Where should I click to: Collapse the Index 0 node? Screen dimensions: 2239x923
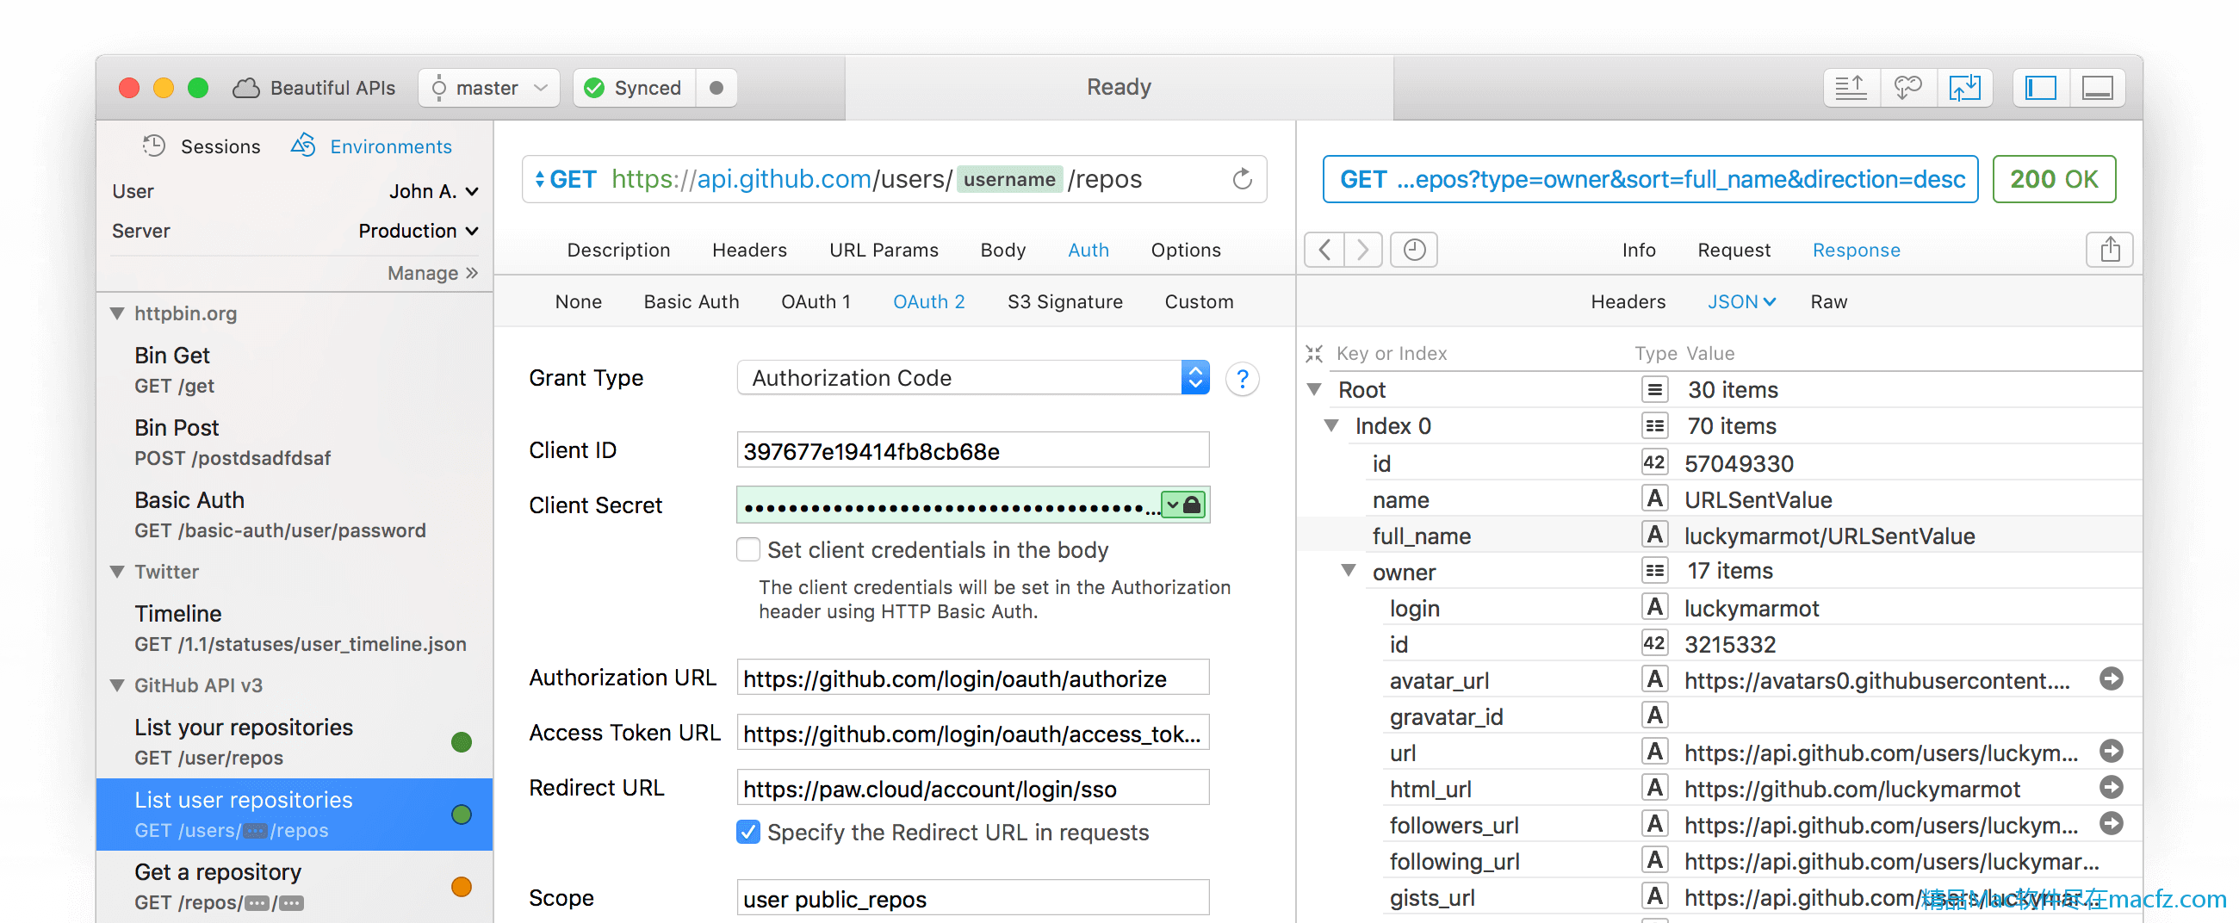[x=1331, y=426]
